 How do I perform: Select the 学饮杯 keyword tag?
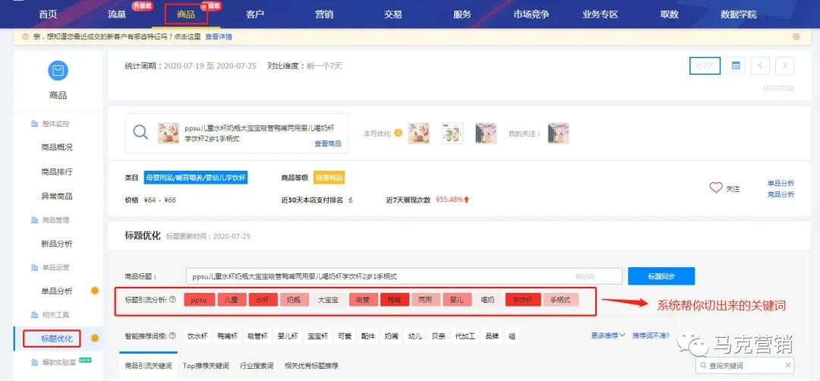click(x=522, y=300)
